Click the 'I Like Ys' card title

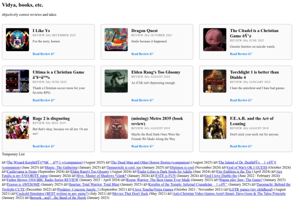click(x=41, y=30)
